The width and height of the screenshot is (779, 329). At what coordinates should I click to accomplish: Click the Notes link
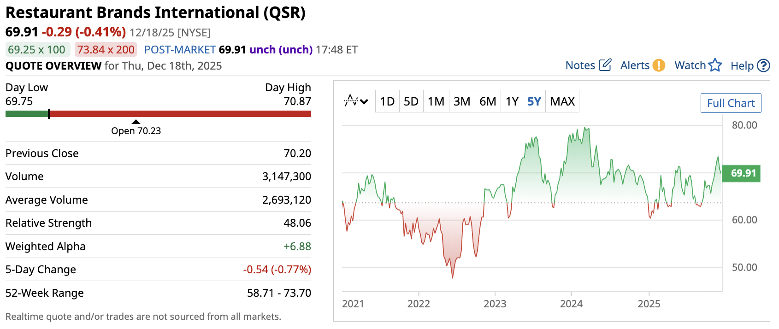coord(580,65)
